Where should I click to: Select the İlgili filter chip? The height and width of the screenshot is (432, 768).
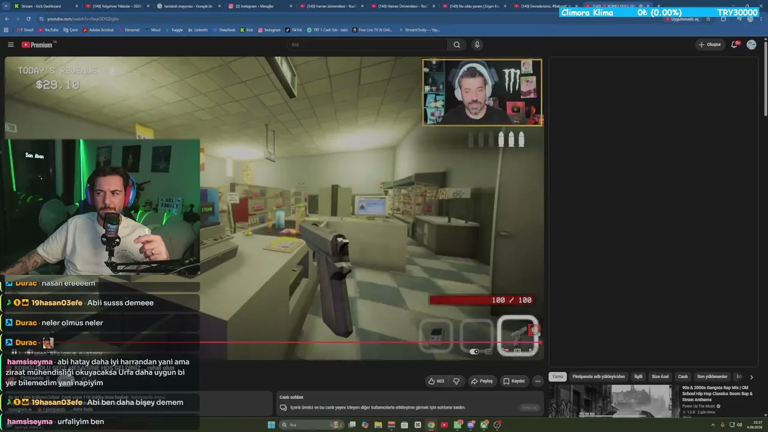click(x=638, y=377)
